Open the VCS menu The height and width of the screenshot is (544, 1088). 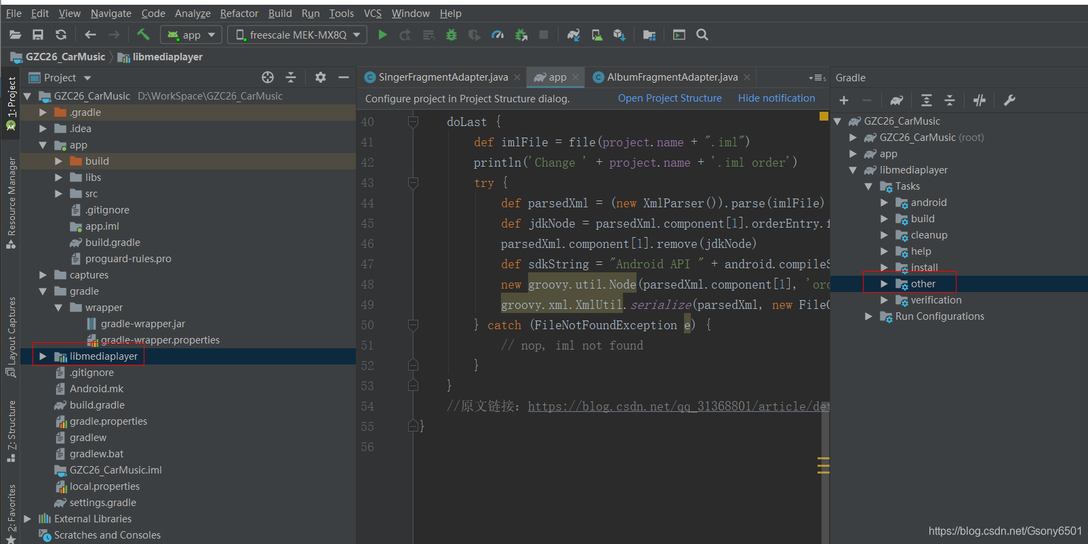(x=373, y=14)
